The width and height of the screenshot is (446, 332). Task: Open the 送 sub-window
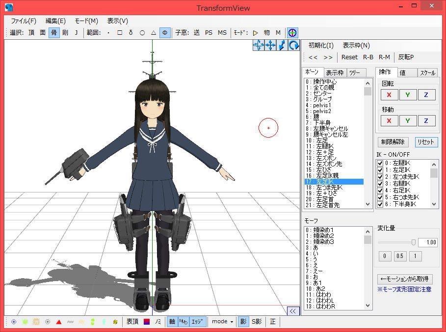(x=197, y=33)
